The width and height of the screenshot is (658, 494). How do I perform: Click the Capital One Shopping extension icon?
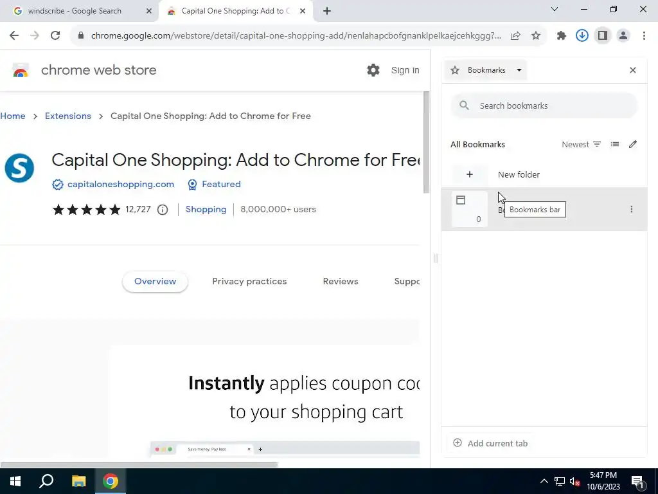19,168
